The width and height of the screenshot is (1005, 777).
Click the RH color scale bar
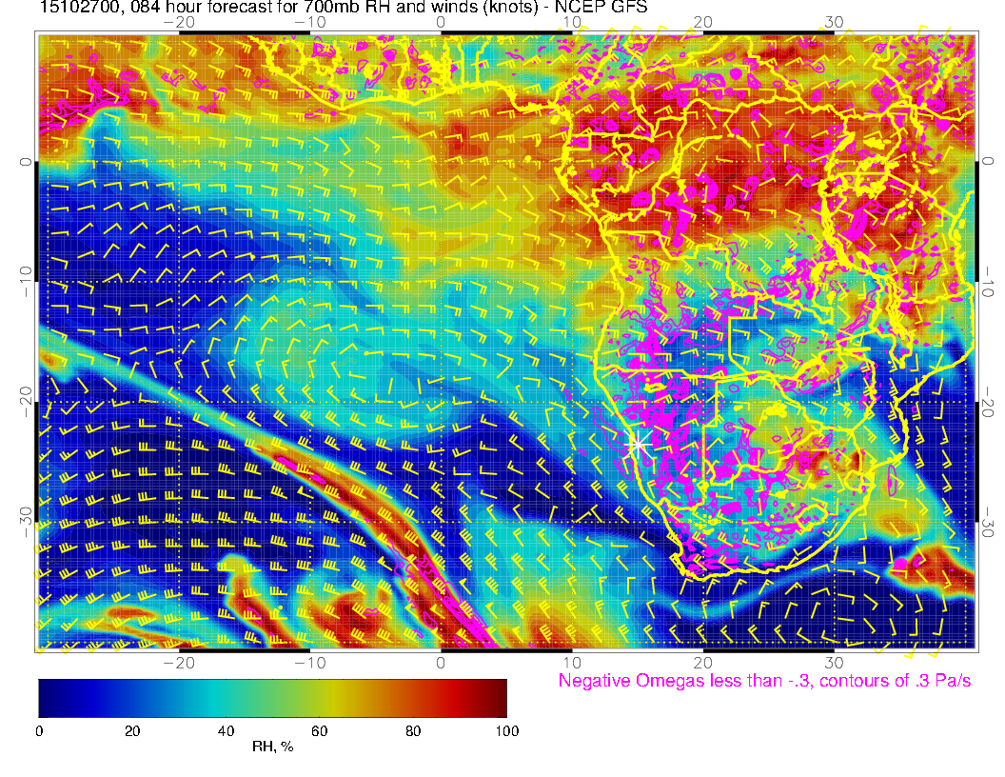(272, 698)
